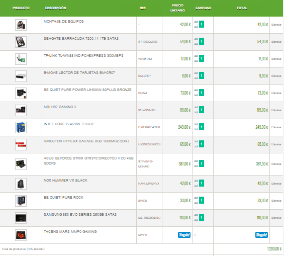The height and width of the screenshot is (256, 285).
Task: Remove the Be Quiet Pure Power with Eliminar
Action: (x=276, y=93)
